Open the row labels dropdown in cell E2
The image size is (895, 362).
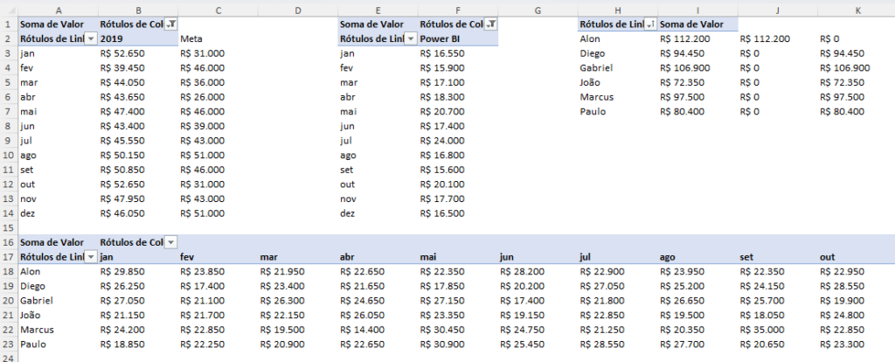coord(411,38)
